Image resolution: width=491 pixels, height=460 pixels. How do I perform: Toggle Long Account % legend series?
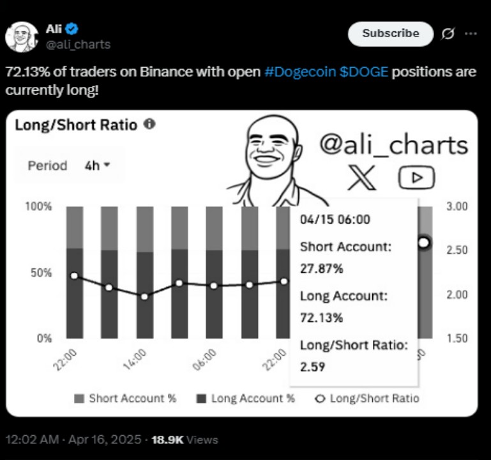pyautogui.click(x=245, y=399)
